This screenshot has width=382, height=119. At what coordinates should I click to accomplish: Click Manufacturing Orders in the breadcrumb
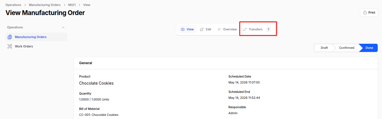(45, 5)
